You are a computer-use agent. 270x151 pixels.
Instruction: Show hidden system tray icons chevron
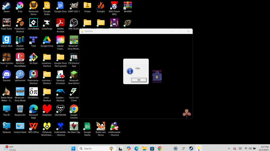229,148
